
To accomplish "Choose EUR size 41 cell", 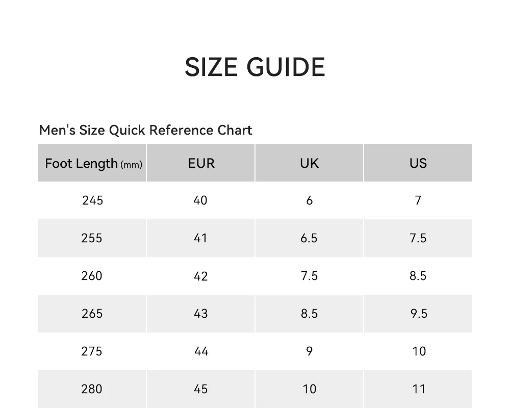I will pos(200,238).
